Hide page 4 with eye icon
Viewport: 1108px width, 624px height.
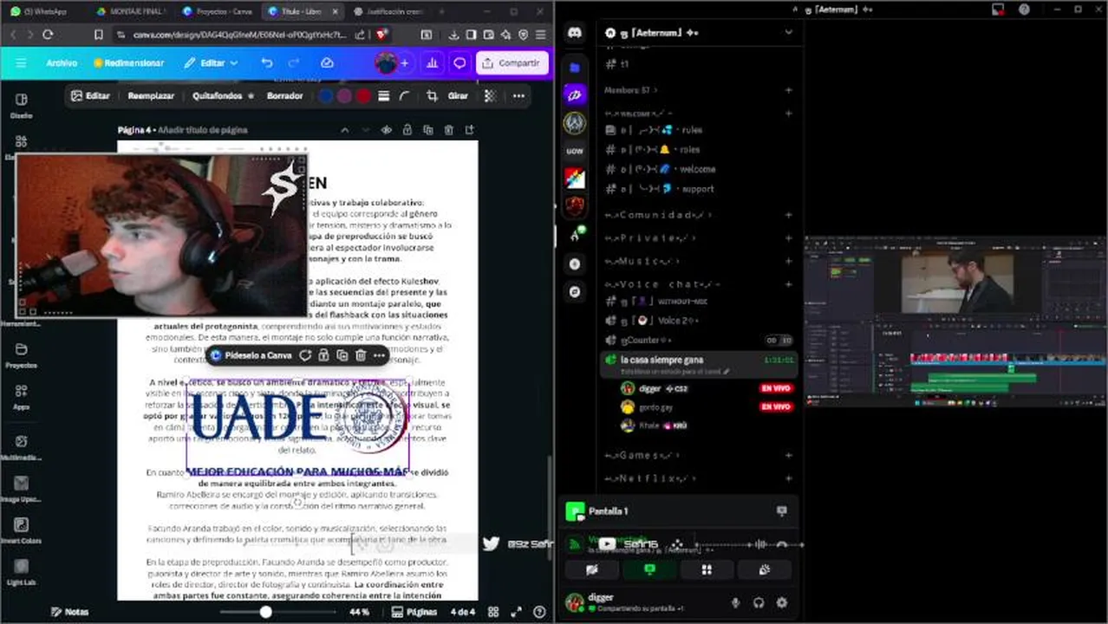(x=386, y=130)
